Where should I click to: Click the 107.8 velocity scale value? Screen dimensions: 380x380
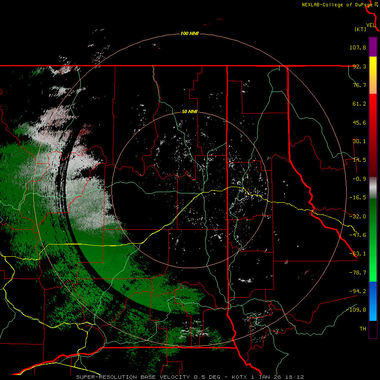(358, 47)
